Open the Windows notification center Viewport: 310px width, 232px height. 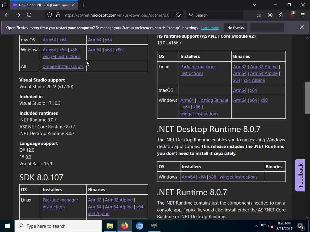click(x=300, y=226)
